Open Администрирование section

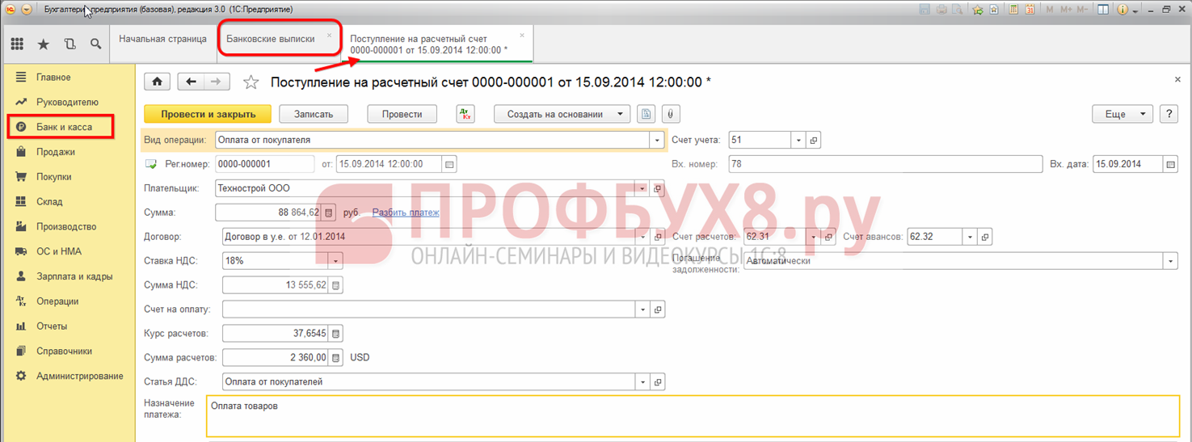click(x=80, y=376)
